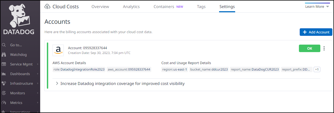This screenshot has width=334, height=113.
Task: Open the Containers tab
Action: pyautogui.click(x=164, y=7)
